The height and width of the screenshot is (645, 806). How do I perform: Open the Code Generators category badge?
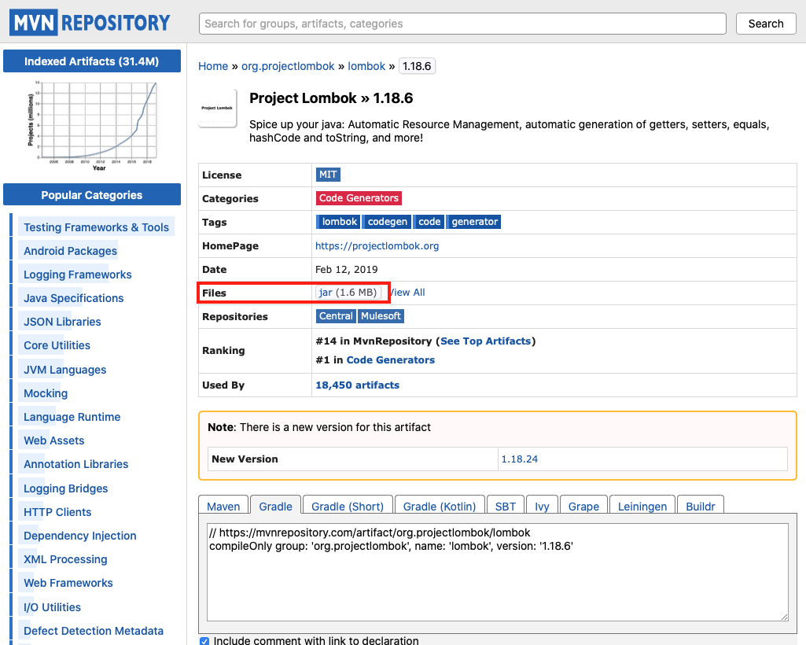[x=359, y=198]
